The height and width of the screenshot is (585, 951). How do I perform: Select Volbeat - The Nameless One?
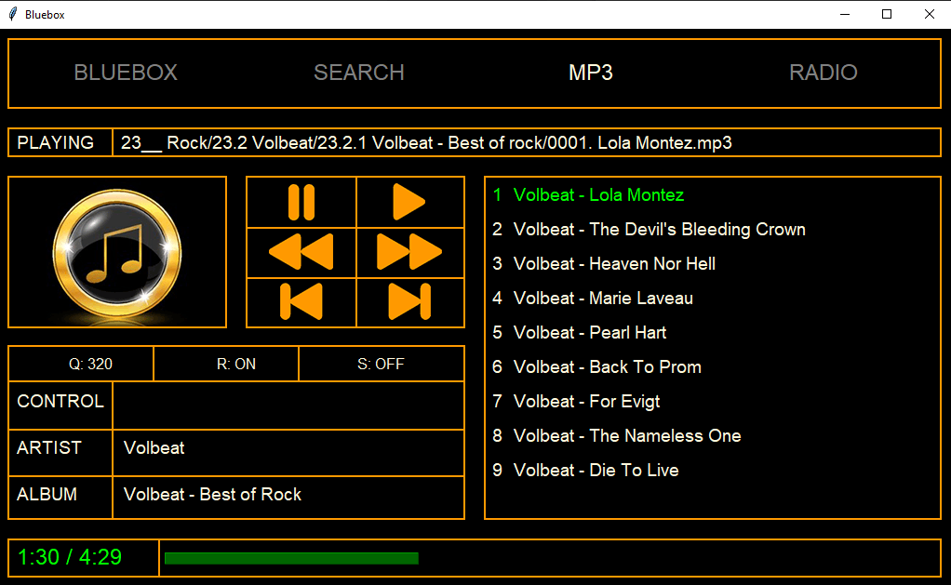click(617, 436)
